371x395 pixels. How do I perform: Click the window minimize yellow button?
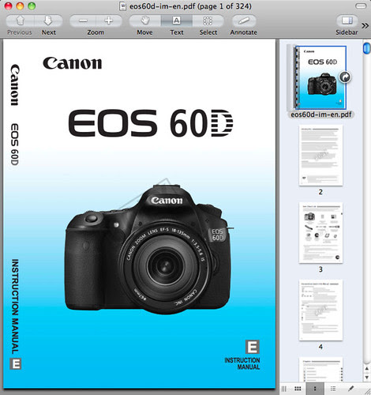coord(20,6)
